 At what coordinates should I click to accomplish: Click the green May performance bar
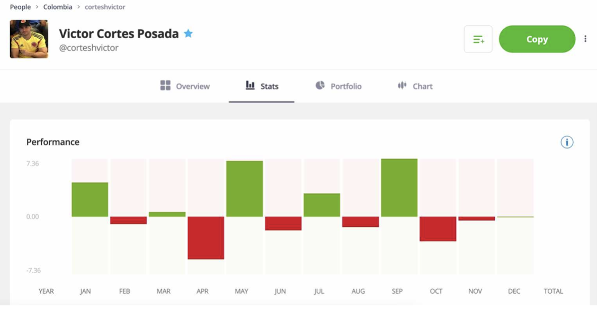(x=244, y=189)
